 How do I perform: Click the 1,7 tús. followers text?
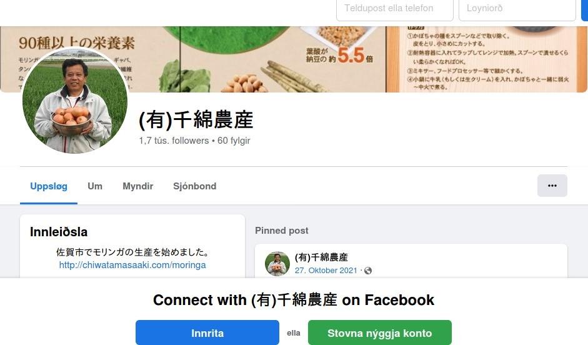tap(174, 141)
